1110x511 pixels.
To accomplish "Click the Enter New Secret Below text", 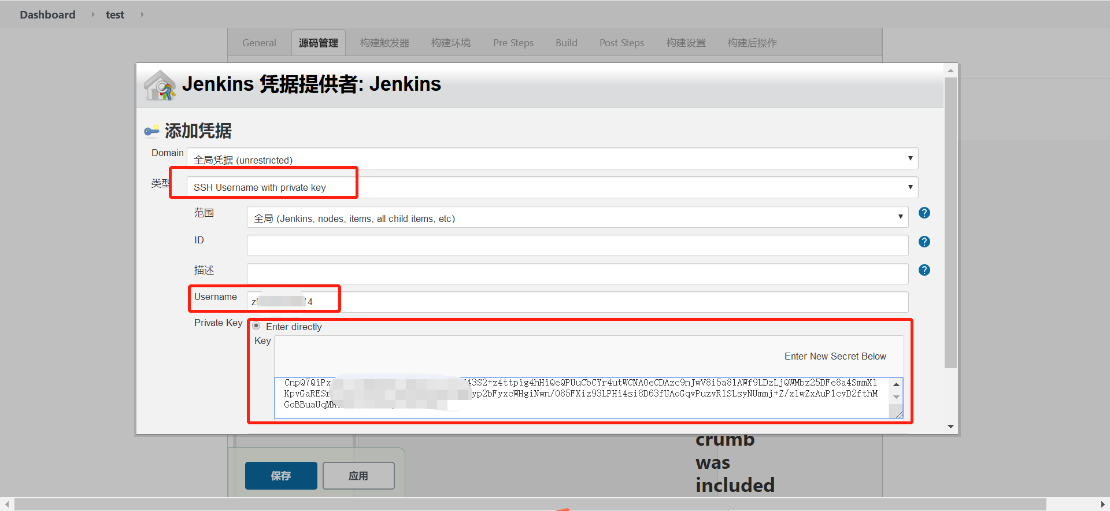I will click(x=835, y=356).
